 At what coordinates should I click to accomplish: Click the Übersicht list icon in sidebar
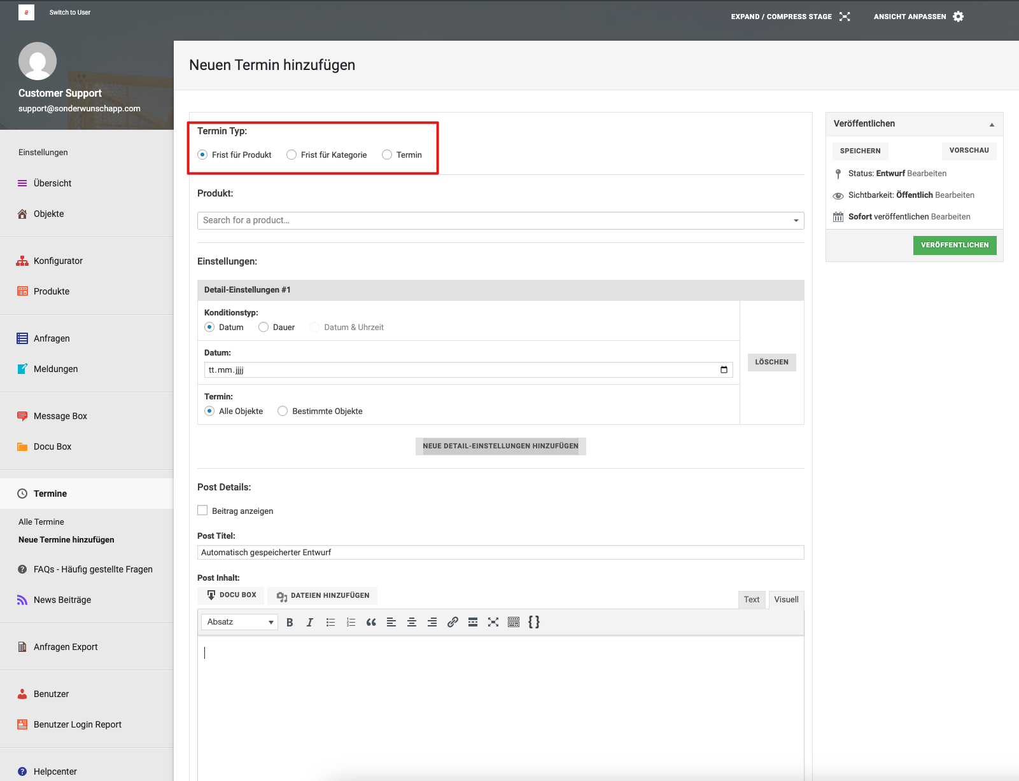coord(22,183)
